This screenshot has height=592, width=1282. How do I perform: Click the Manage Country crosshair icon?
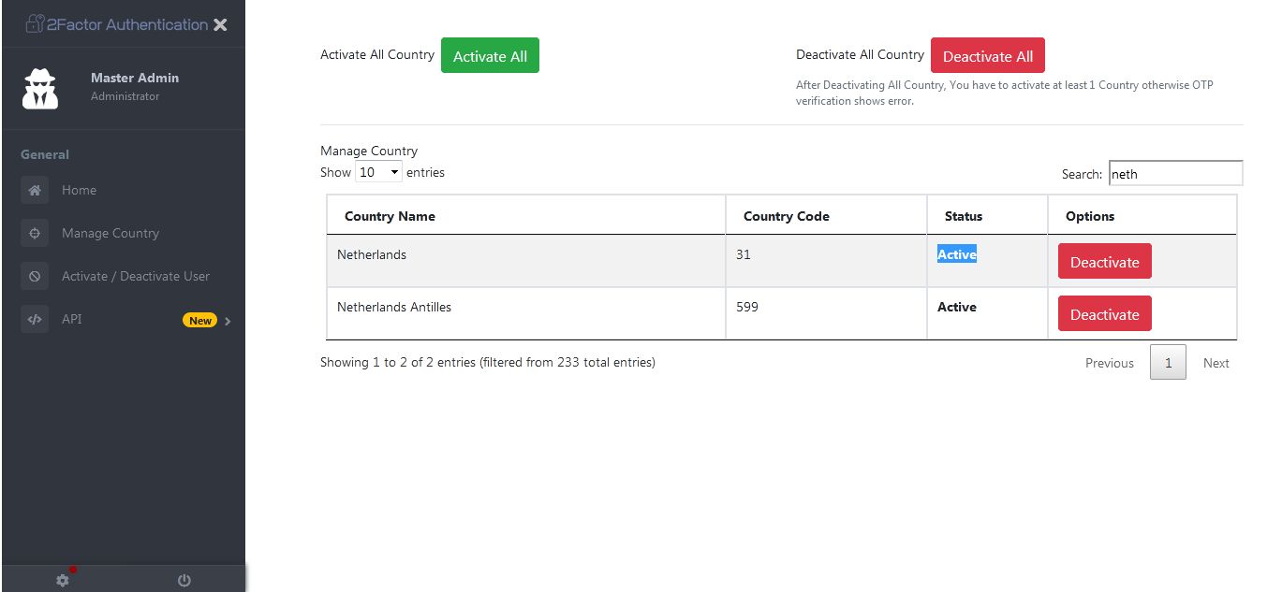click(35, 233)
